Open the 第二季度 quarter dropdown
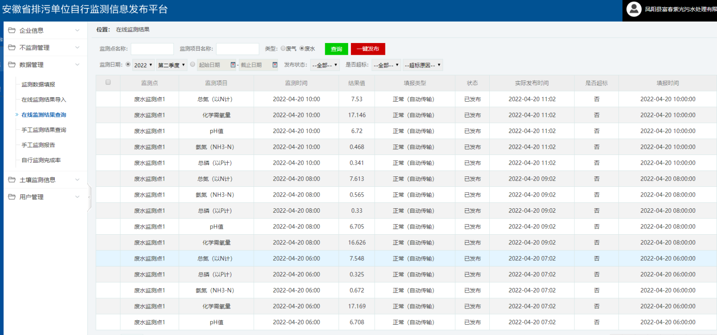 (x=172, y=65)
